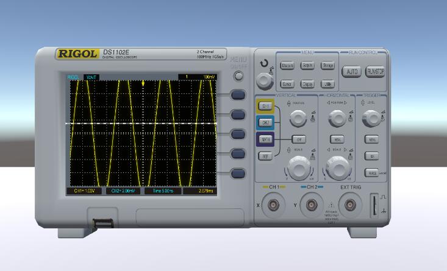Click the multifunction knob under the rotate arrow
The width and height of the screenshot is (447, 271).
pyautogui.click(x=265, y=79)
